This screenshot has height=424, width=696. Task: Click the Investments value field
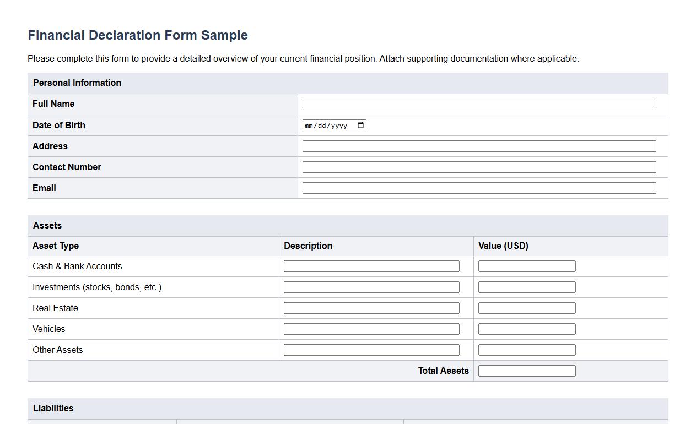click(526, 287)
